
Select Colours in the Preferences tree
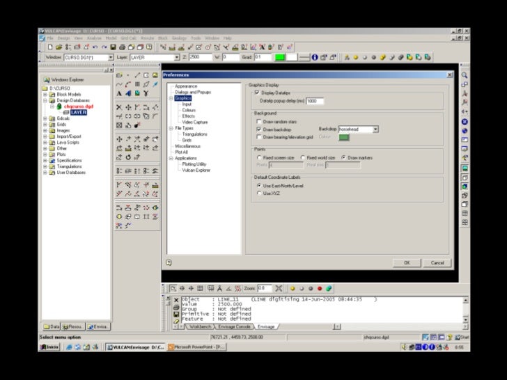click(x=189, y=110)
